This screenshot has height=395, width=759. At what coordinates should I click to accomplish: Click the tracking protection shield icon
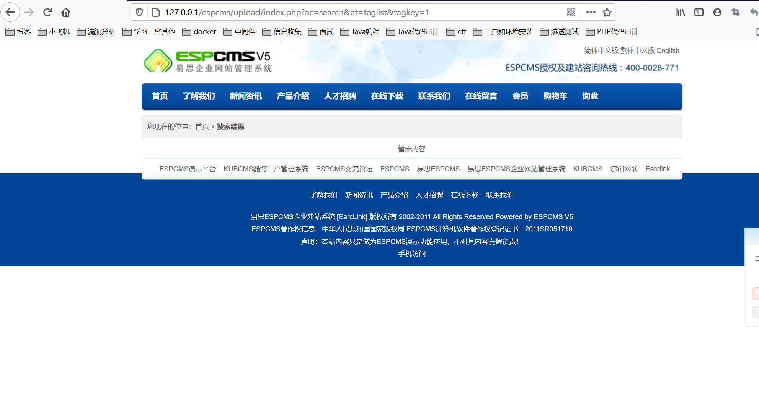coord(139,12)
